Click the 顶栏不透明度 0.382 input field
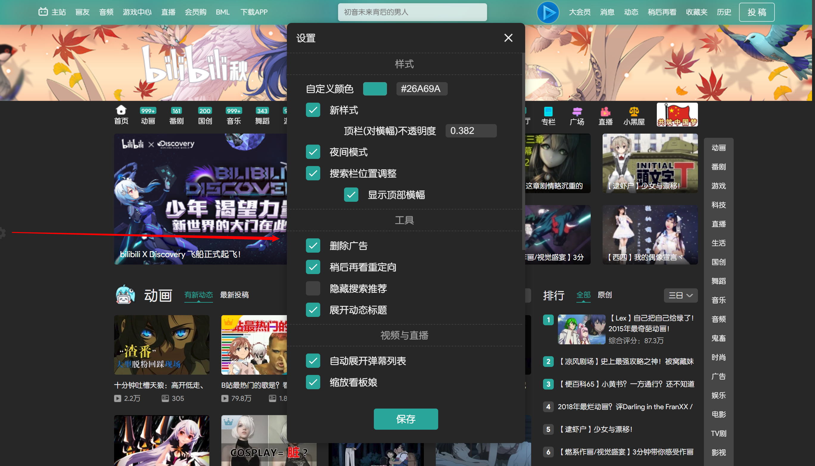 click(471, 131)
